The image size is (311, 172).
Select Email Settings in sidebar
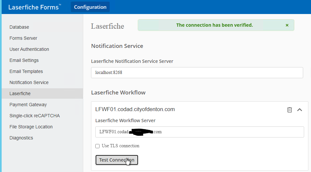[24, 60]
